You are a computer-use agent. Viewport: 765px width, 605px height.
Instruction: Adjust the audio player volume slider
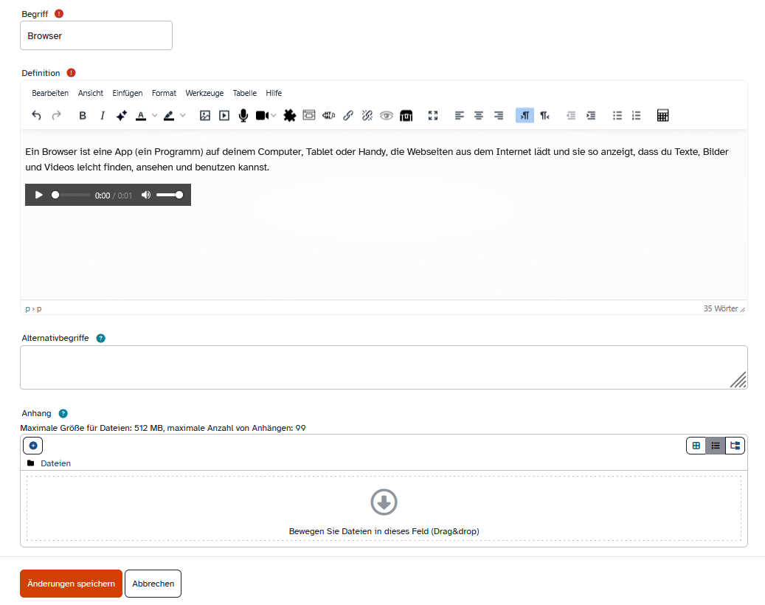click(x=169, y=195)
